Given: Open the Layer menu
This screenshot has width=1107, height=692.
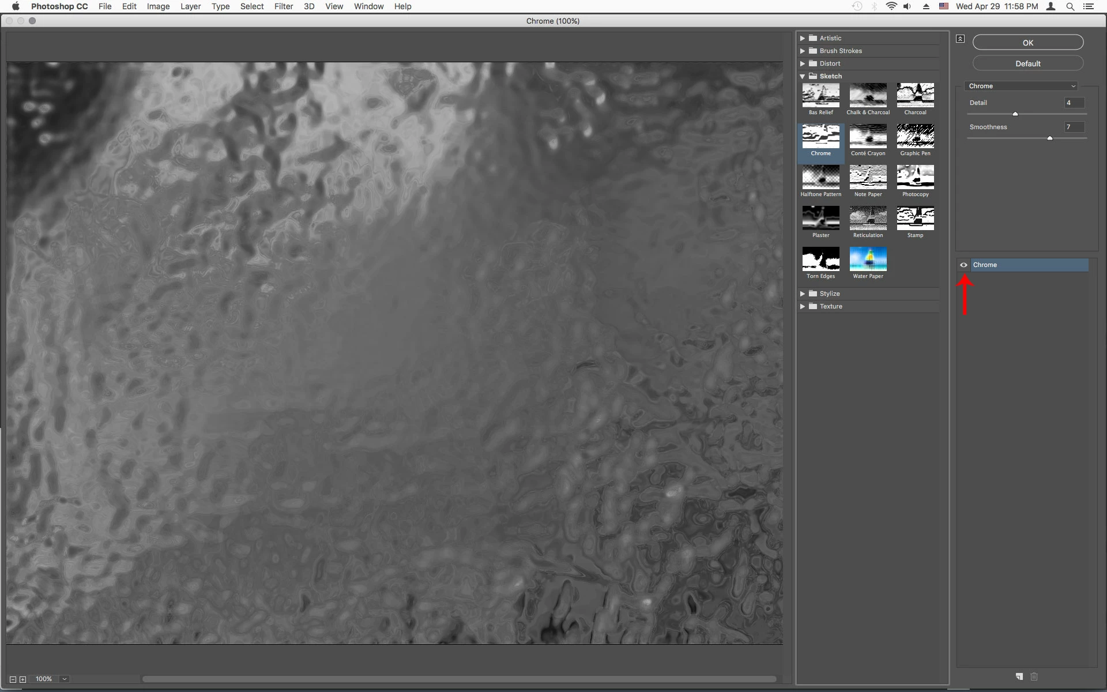Looking at the screenshot, I should [x=190, y=6].
